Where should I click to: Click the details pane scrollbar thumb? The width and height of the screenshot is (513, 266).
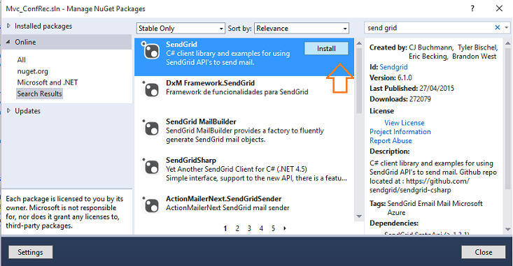[x=508, y=118]
